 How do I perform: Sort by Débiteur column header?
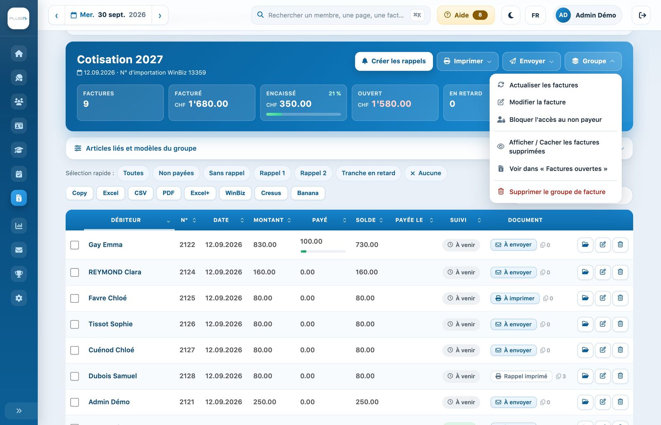pos(129,220)
